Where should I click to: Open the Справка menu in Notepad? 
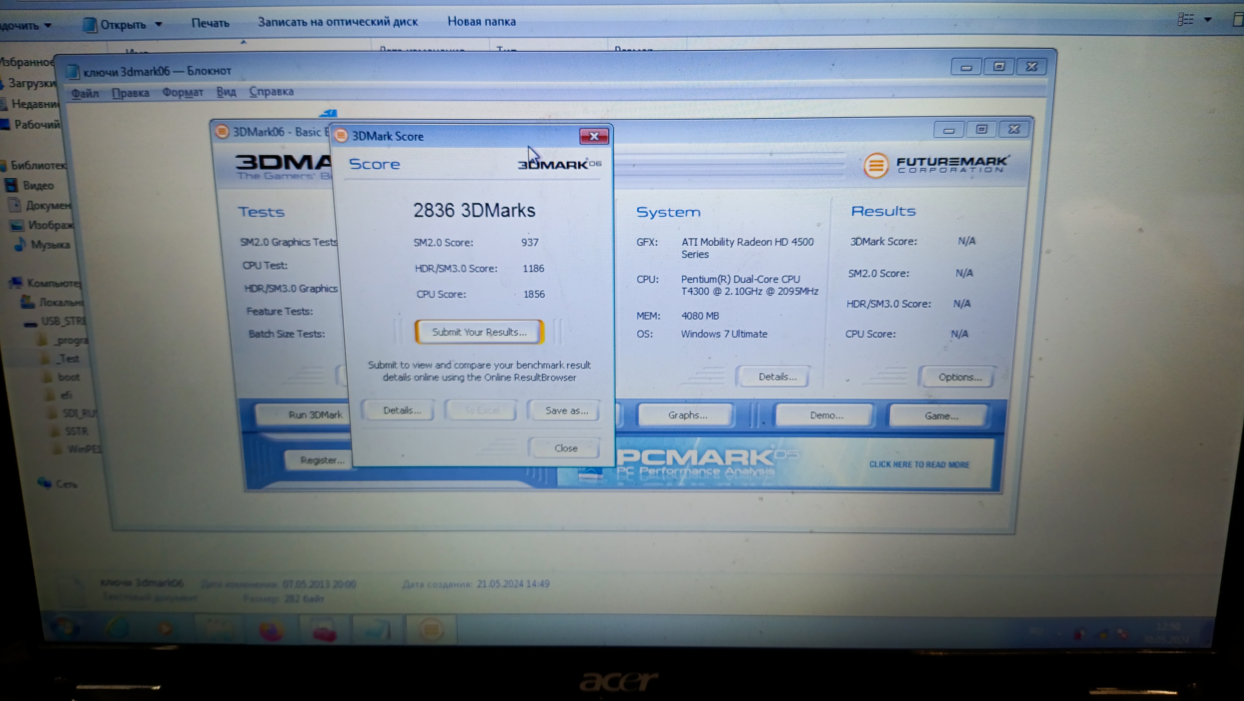(271, 91)
